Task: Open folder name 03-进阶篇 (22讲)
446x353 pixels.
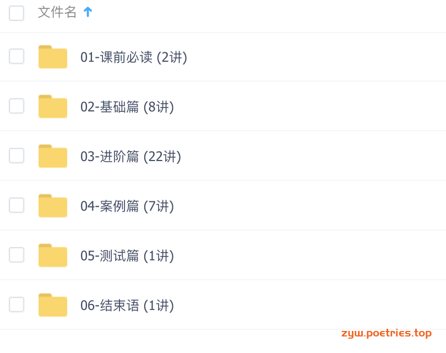Action: click(x=130, y=157)
